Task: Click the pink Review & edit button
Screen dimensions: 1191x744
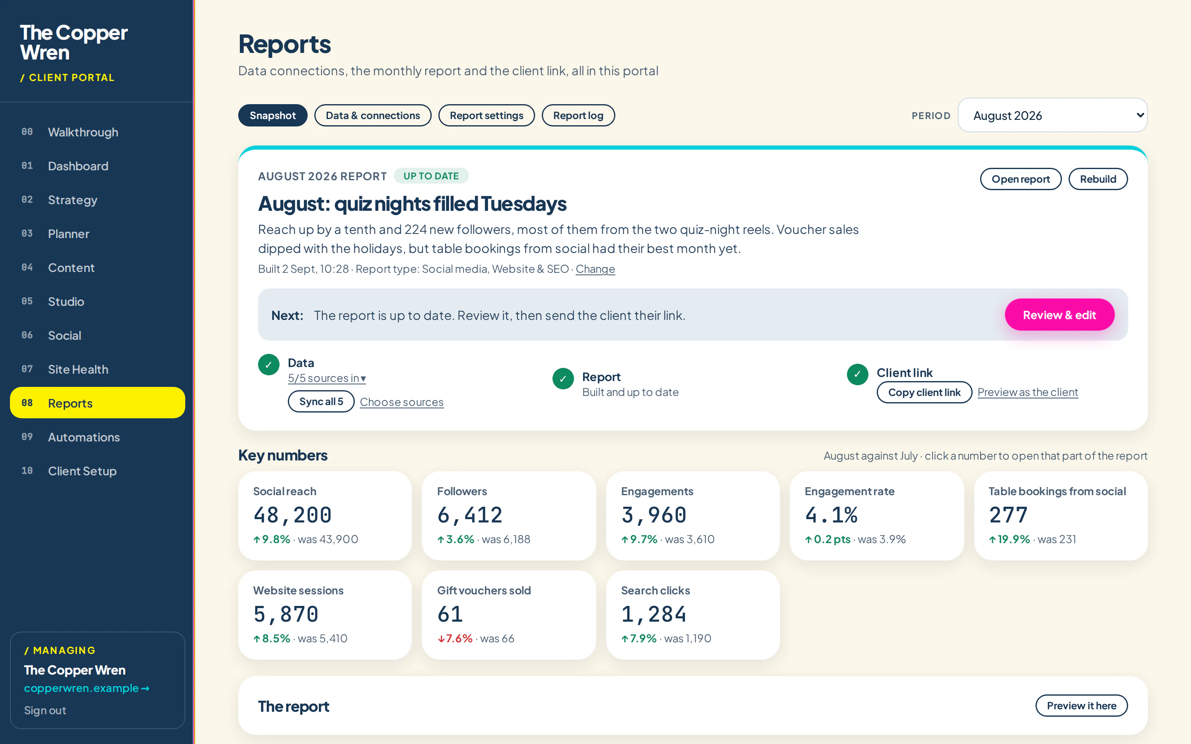Action: (x=1059, y=315)
